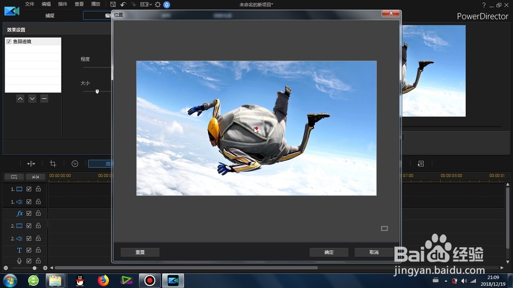Open the preferences gear icon
The image size is (513, 288).
[157, 5]
